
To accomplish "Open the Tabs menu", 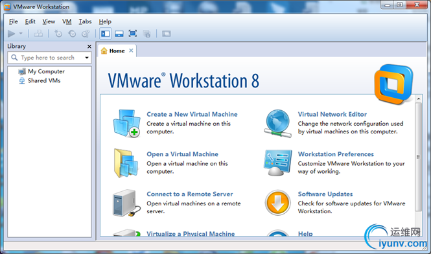I will point(85,21).
